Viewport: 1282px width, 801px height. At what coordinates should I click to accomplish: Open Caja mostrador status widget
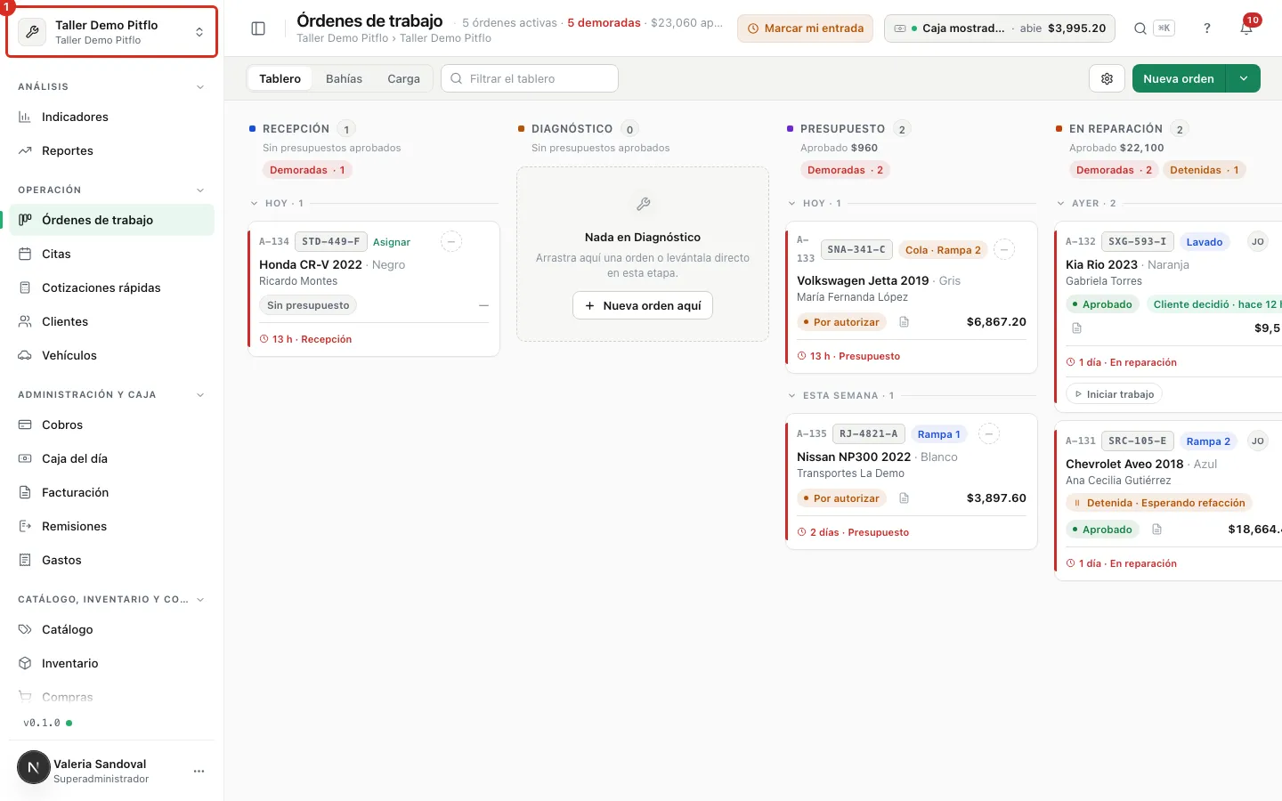pyautogui.click(x=1000, y=28)
